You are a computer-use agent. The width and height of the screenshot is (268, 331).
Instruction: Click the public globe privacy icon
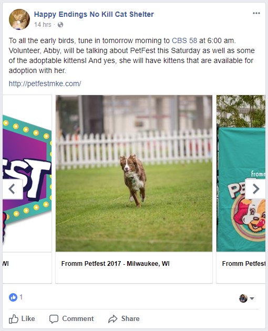point(60,25)
